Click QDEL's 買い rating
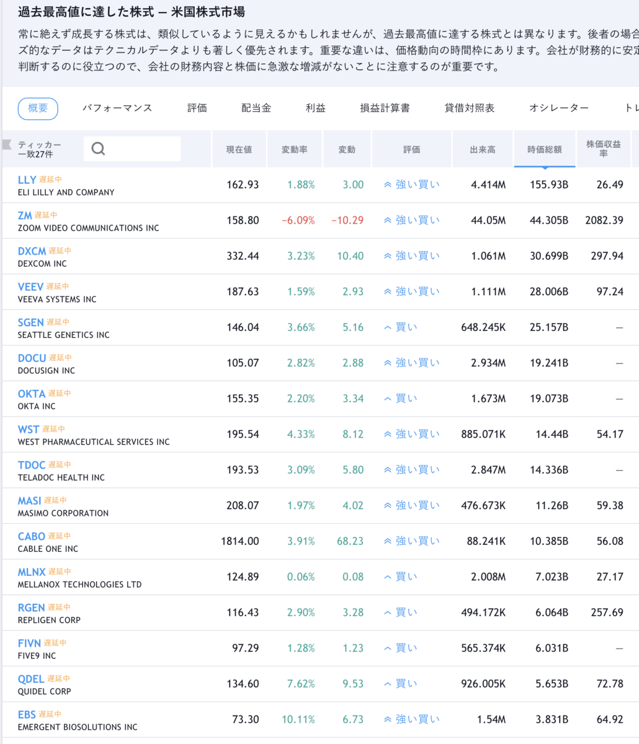The width and height of the screenshot is (639, 744). [401, 684]
